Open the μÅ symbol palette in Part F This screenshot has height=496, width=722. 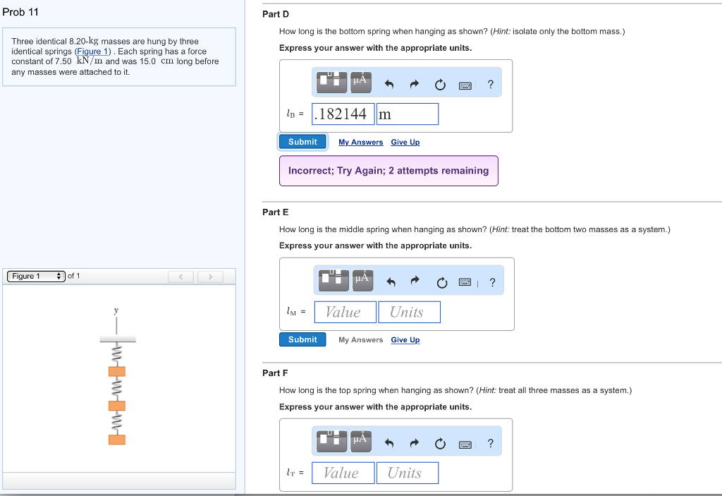(x=360, y=440)
